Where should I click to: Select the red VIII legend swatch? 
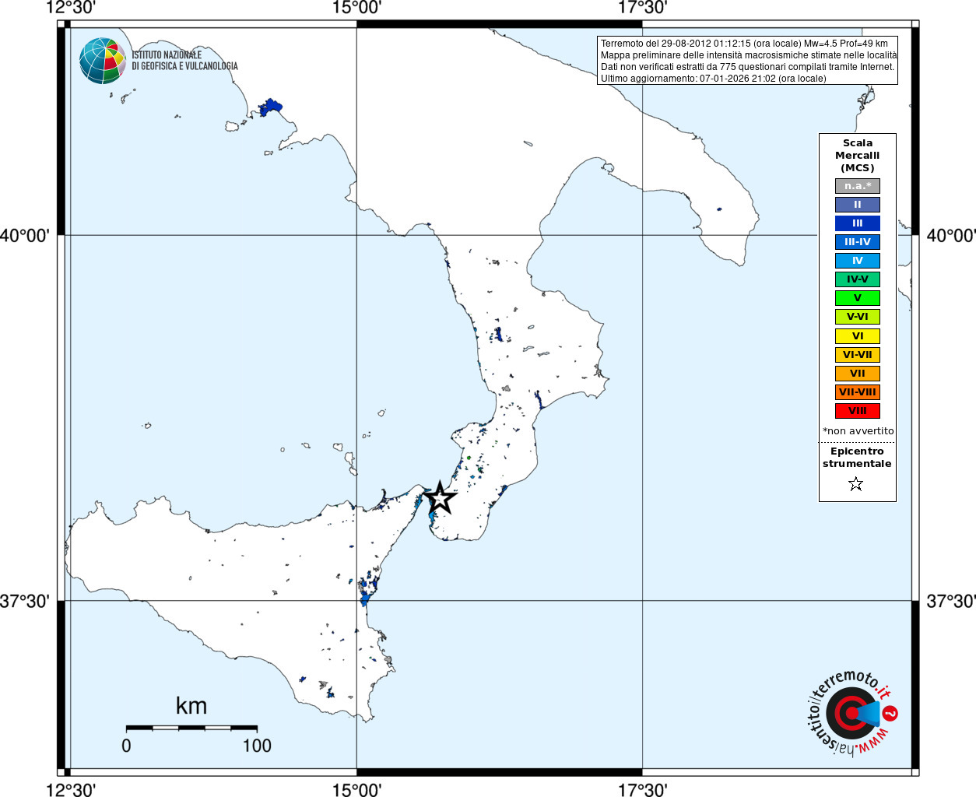point(858,411)
